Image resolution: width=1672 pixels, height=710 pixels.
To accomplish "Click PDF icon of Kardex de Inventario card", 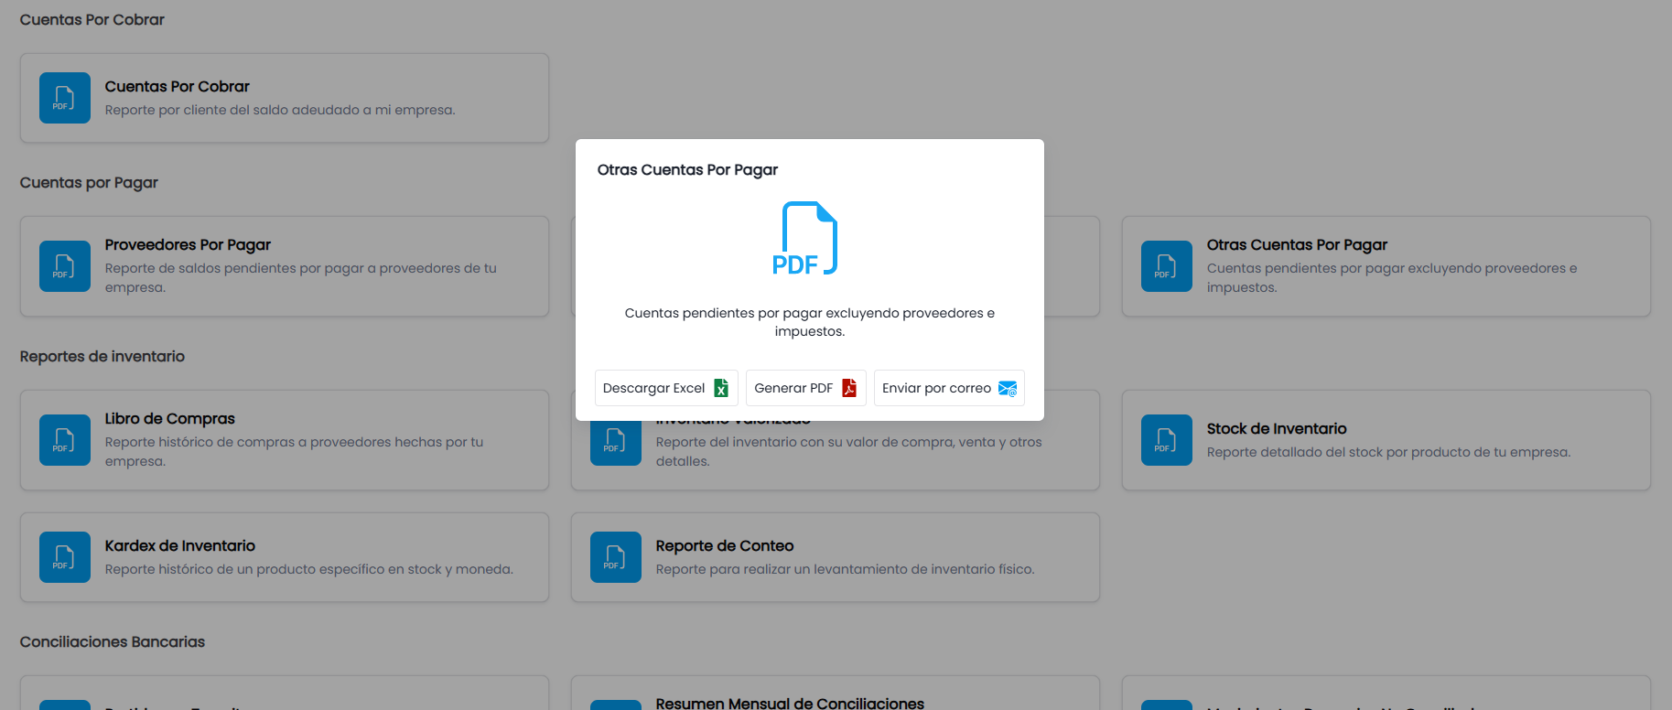I will (65, 557).
